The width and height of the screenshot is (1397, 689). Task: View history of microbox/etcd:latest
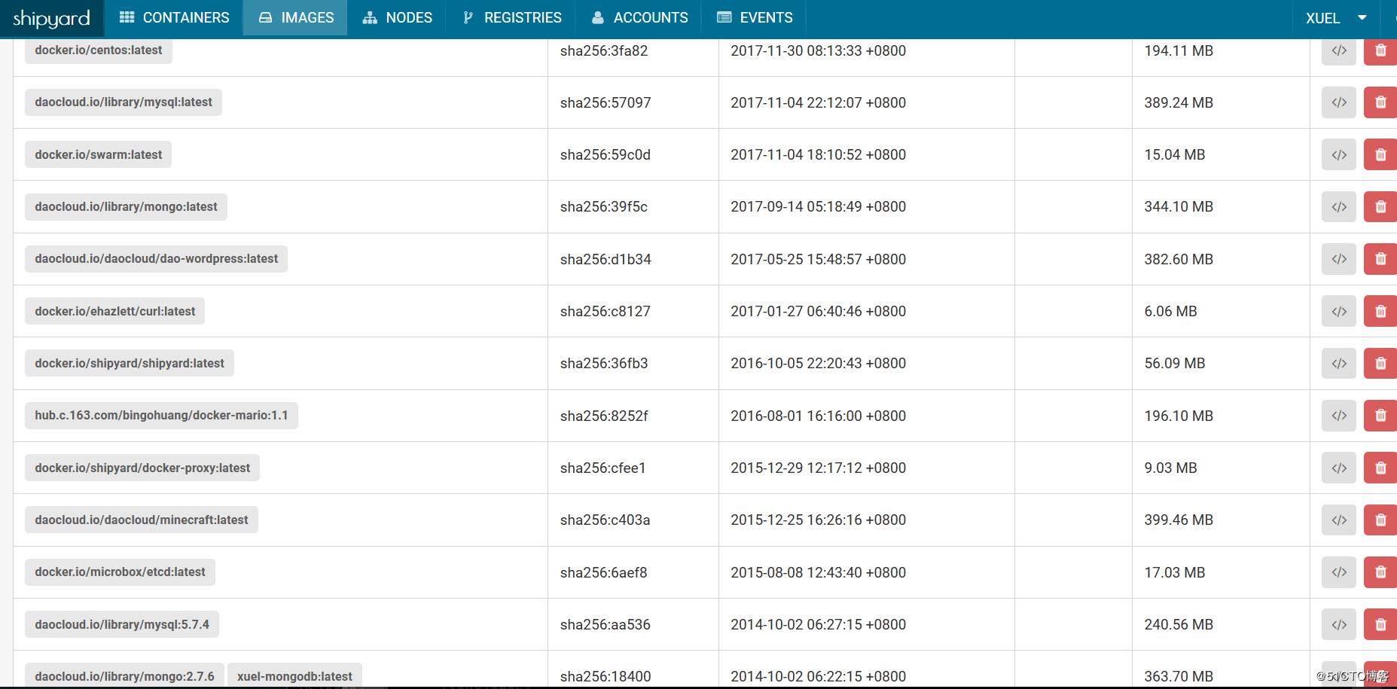point(1339,572)
